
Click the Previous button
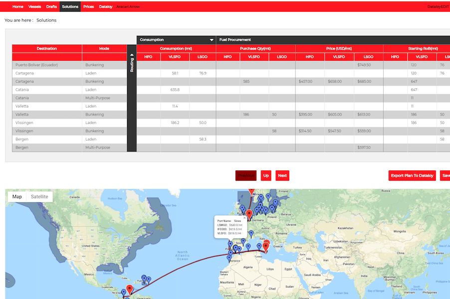pos(246,175)
